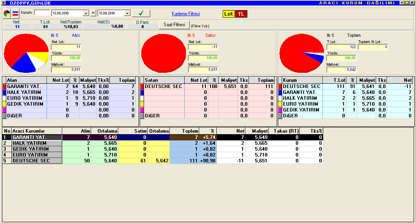Click the equals sign date sync button
416x223 pixels.
click(x=93, y=13)
